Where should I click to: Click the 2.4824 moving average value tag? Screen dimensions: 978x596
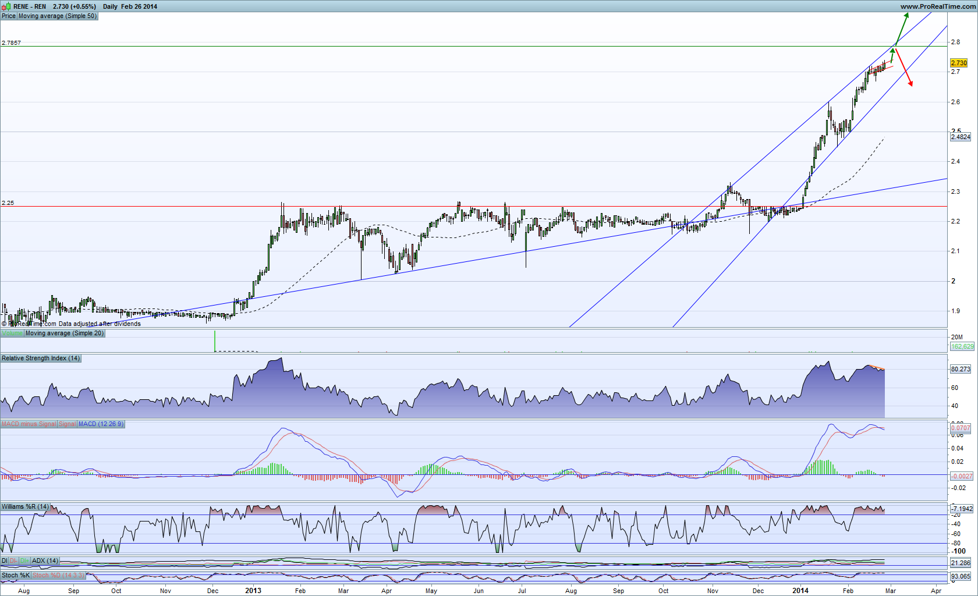pos(961,137)
